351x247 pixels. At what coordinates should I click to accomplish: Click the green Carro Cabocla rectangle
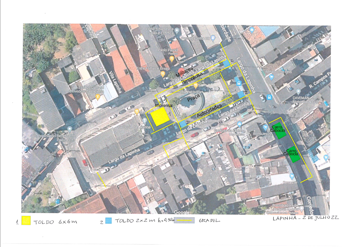tap(292, 155)
